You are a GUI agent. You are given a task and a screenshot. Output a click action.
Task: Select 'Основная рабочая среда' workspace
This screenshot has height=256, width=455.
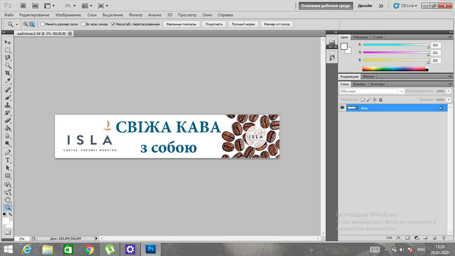click(326, 5)
